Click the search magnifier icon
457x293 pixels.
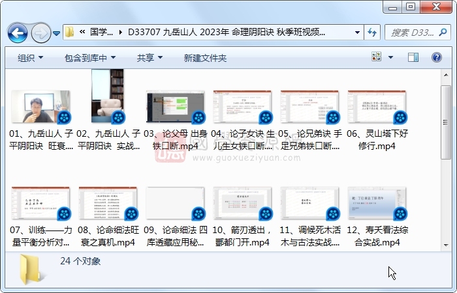[x=441, y=32]
